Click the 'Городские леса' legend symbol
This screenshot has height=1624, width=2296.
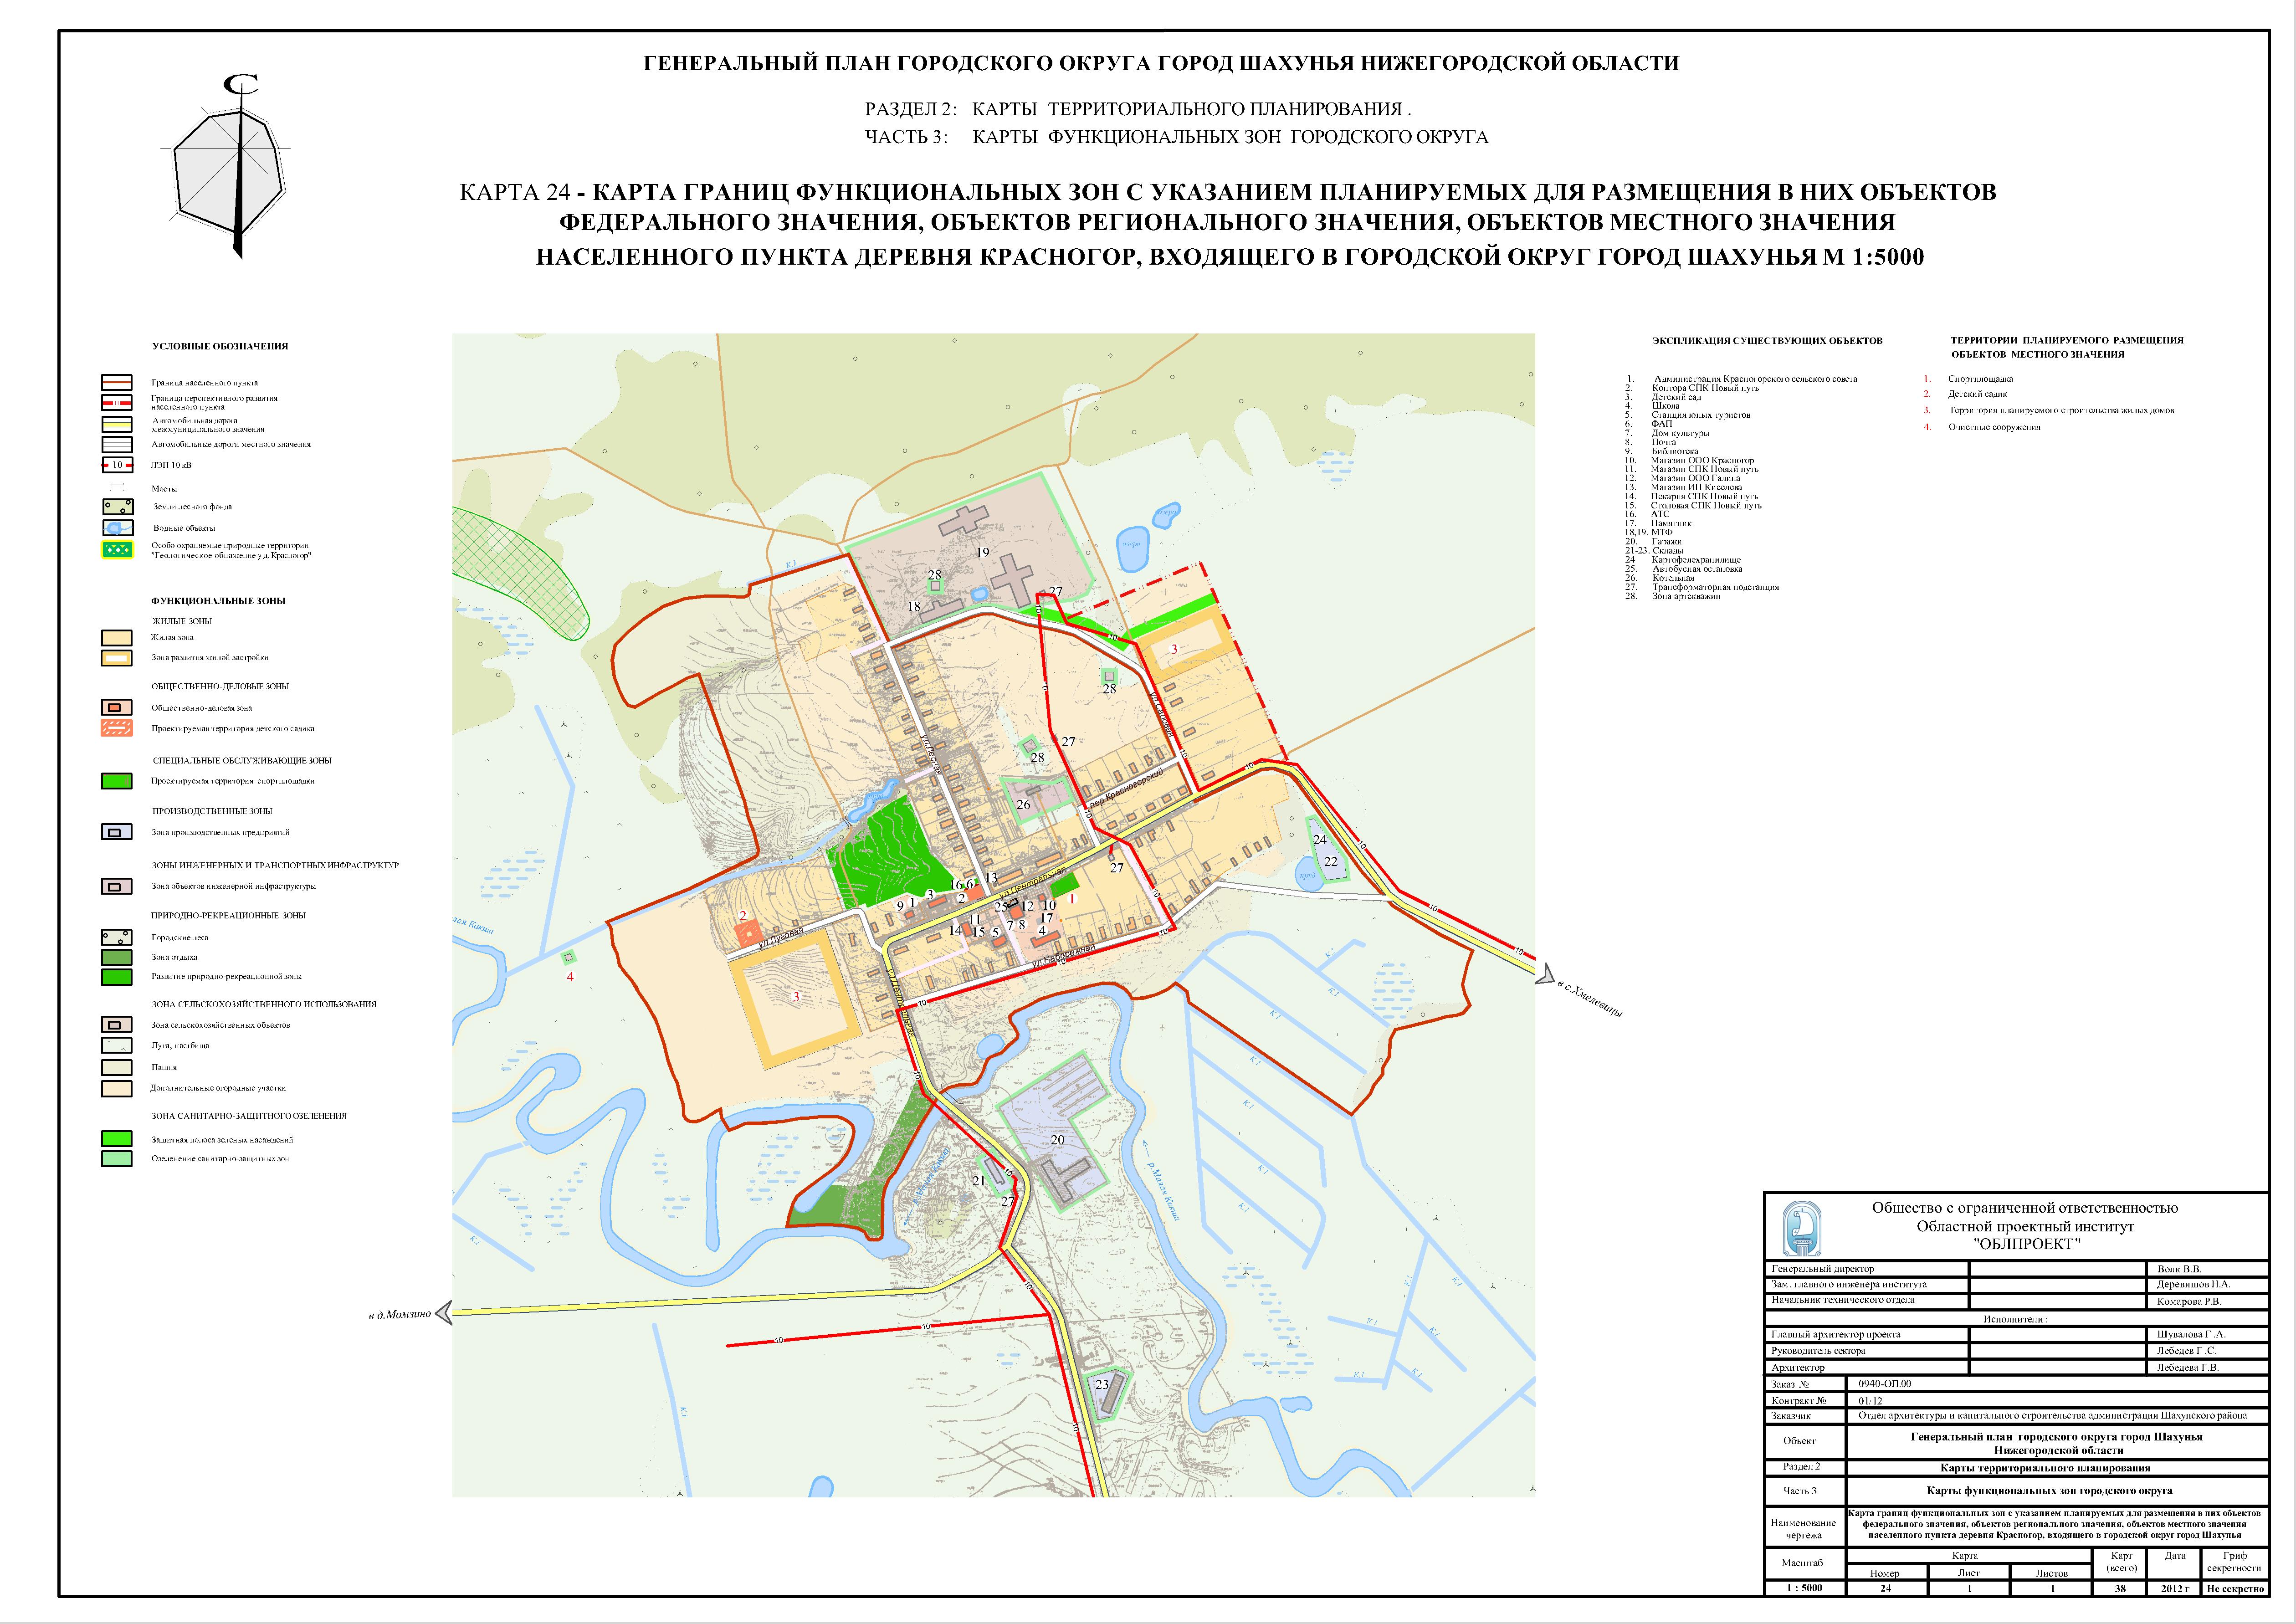point(117,938)
